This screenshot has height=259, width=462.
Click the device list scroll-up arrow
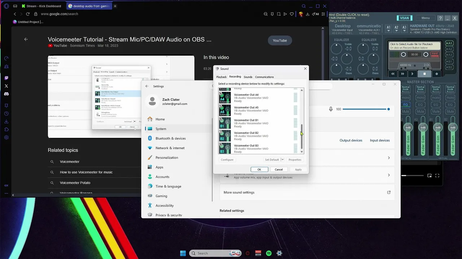click(302, 90)
